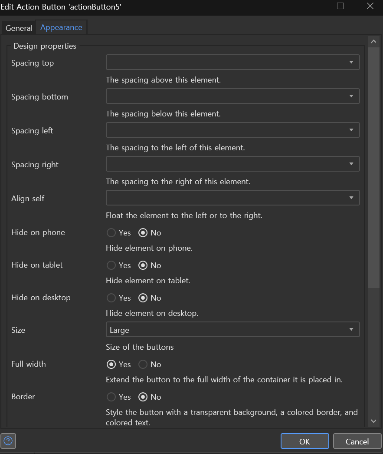This screenshot has width=383, height=454.
Task: Maximize the Edit Action Button dialog
Action: 340,6
